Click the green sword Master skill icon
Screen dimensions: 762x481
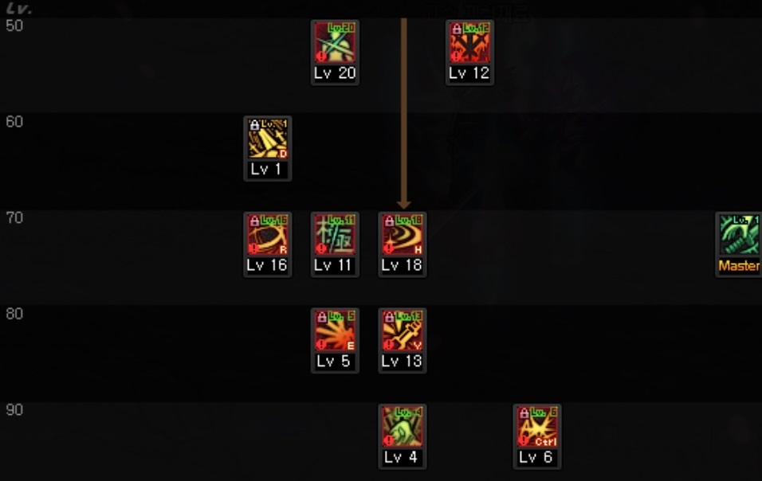point(740,234)
